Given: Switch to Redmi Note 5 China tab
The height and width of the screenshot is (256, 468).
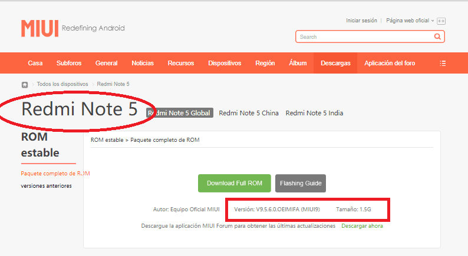Looking at the screenshot, I should [x=249, y=113].
